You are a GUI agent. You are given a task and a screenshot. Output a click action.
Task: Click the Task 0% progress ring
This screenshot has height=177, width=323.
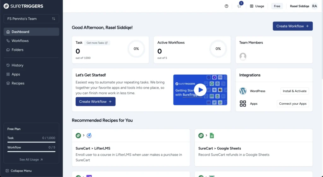tap(136, 49)
